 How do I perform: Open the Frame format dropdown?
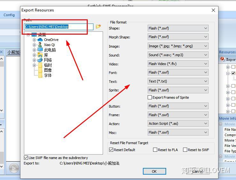pyautogui.click(x=178, y=115)
